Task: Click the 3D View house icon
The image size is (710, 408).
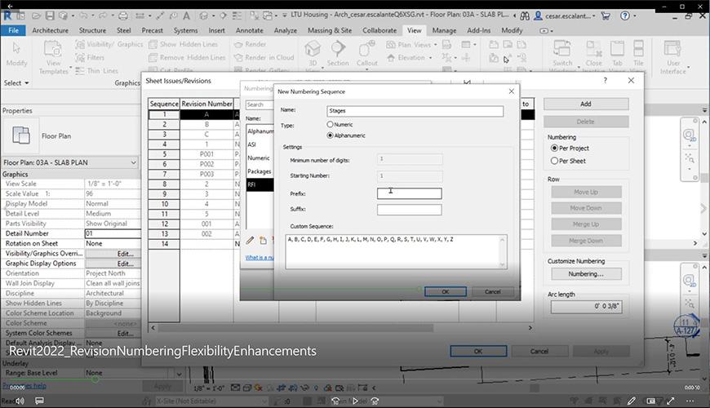Action: (x=313, y=50)
